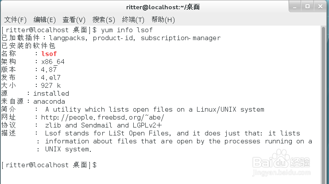Open the 文件(F) menu

point(15,20)
